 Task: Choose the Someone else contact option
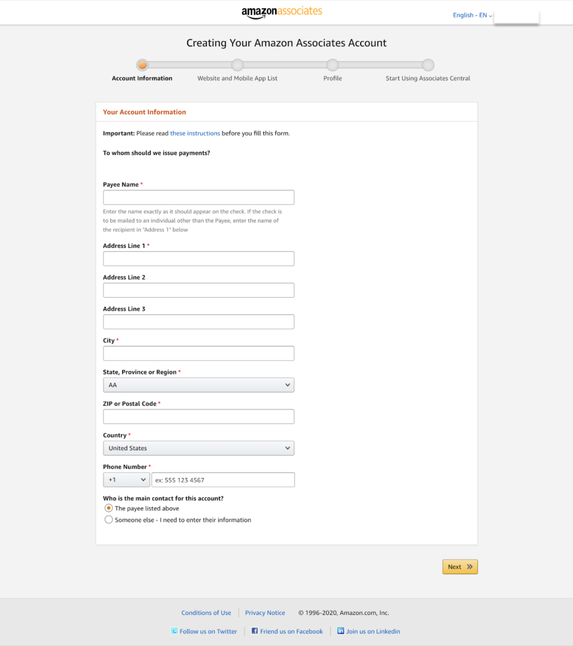pos(108,519)
